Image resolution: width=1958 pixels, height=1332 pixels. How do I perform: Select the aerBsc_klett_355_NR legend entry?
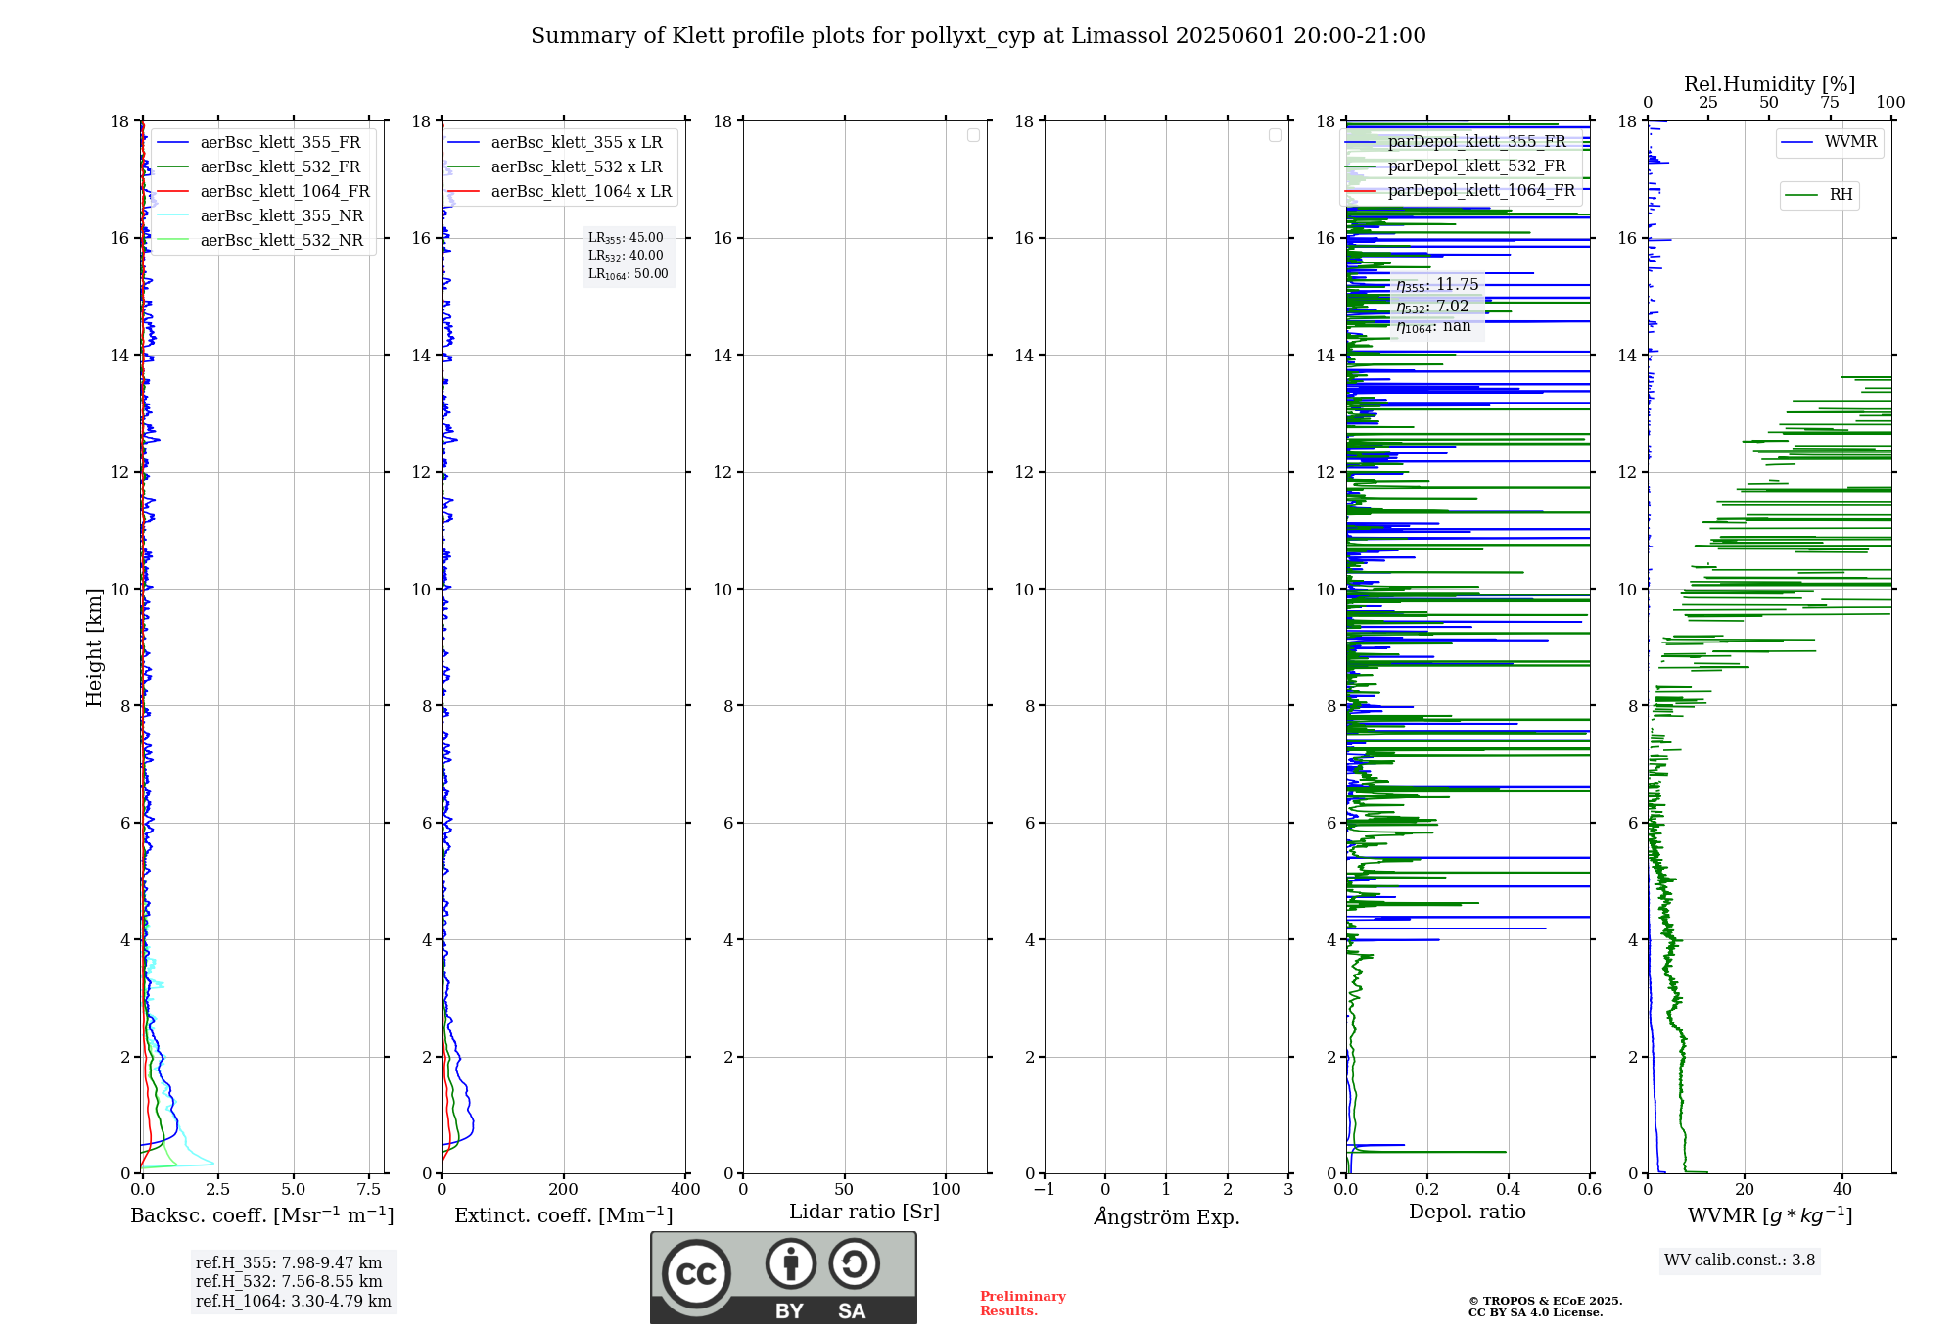tap(262, 216)
